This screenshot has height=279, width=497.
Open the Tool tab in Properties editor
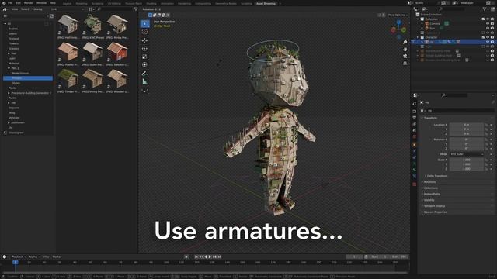(415, 103)
